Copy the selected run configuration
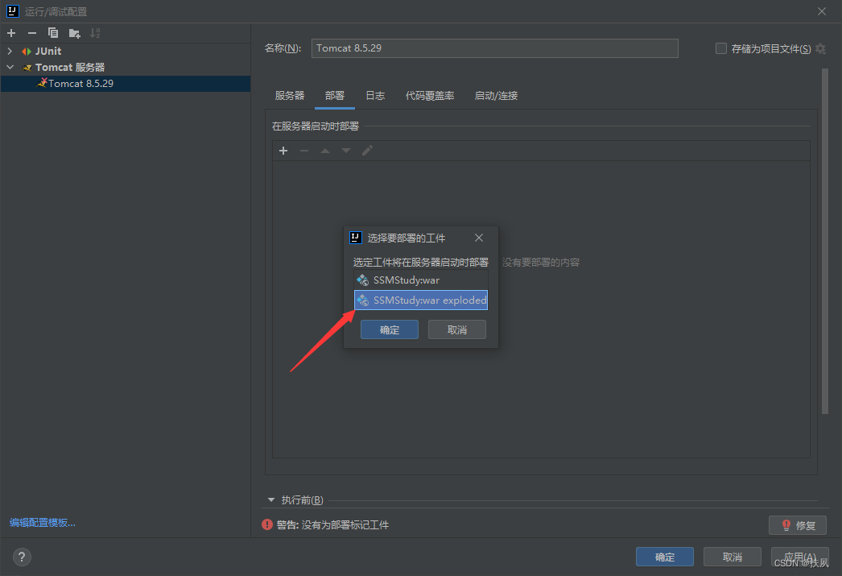The image size is (842, 576). (x=52, y=33)
